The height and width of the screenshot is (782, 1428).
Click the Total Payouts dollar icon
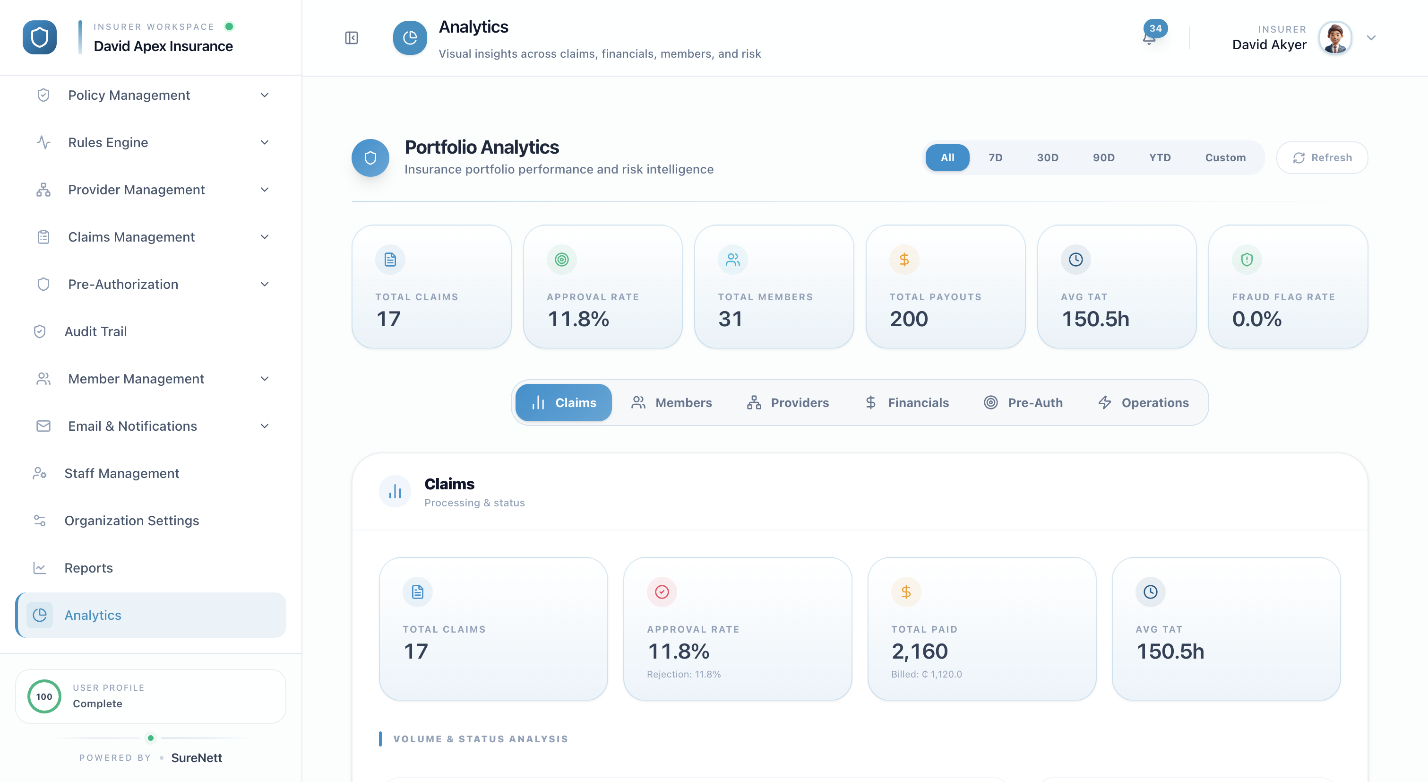[x=904, y=260]
